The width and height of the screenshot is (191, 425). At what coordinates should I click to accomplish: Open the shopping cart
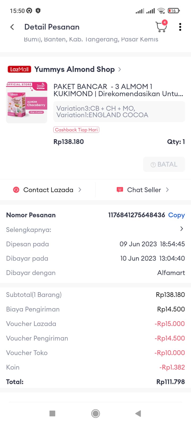[x=161, y=27]
